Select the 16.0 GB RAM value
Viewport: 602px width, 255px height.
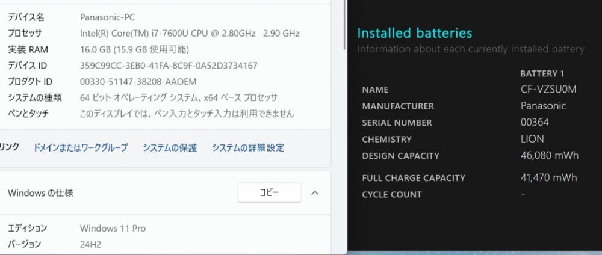(x=134, y=49)
